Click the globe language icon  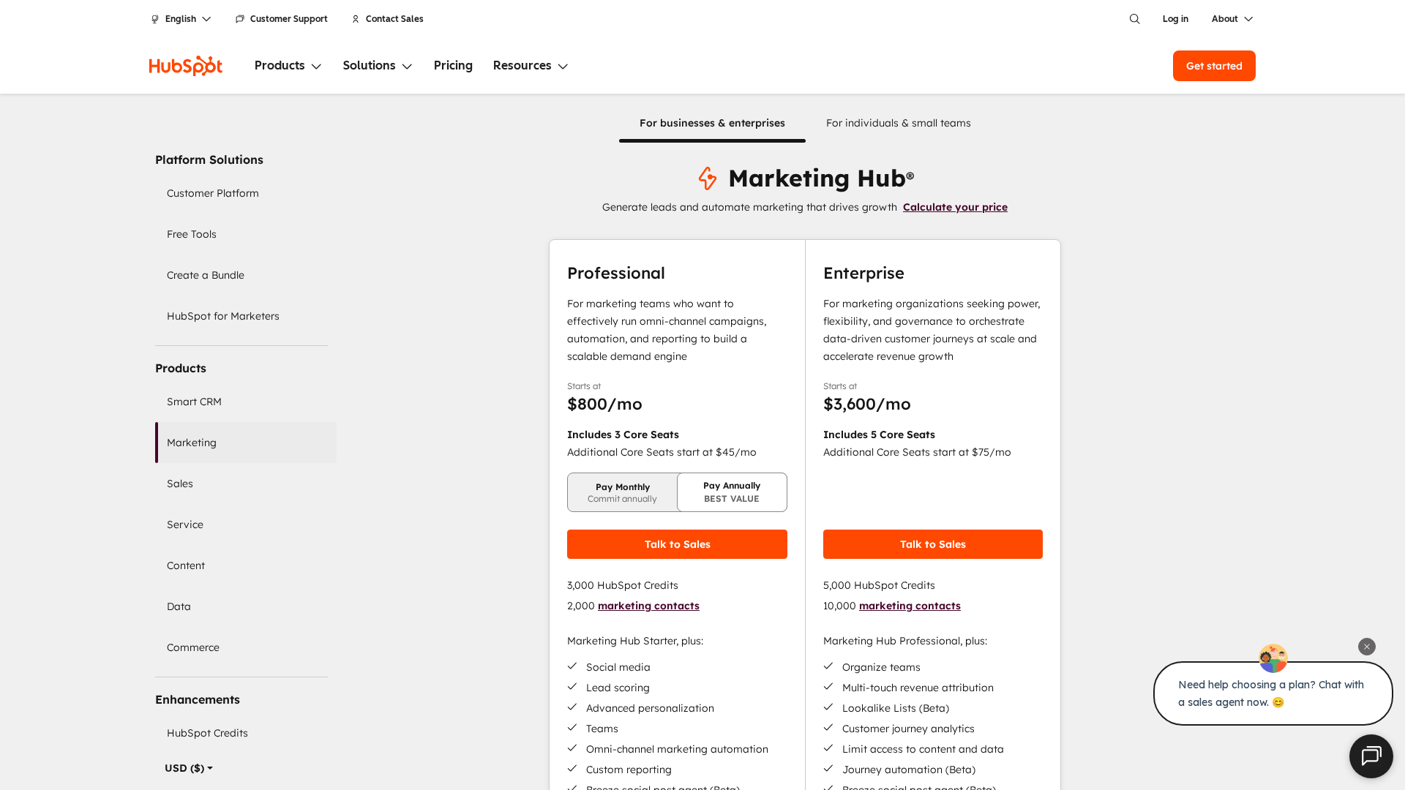coord(155,19)
